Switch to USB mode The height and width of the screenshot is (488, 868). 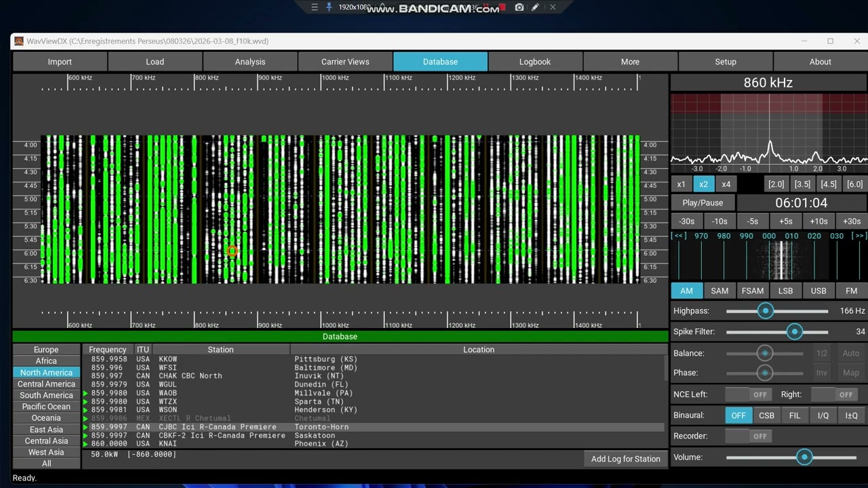(x=818, y=291)
